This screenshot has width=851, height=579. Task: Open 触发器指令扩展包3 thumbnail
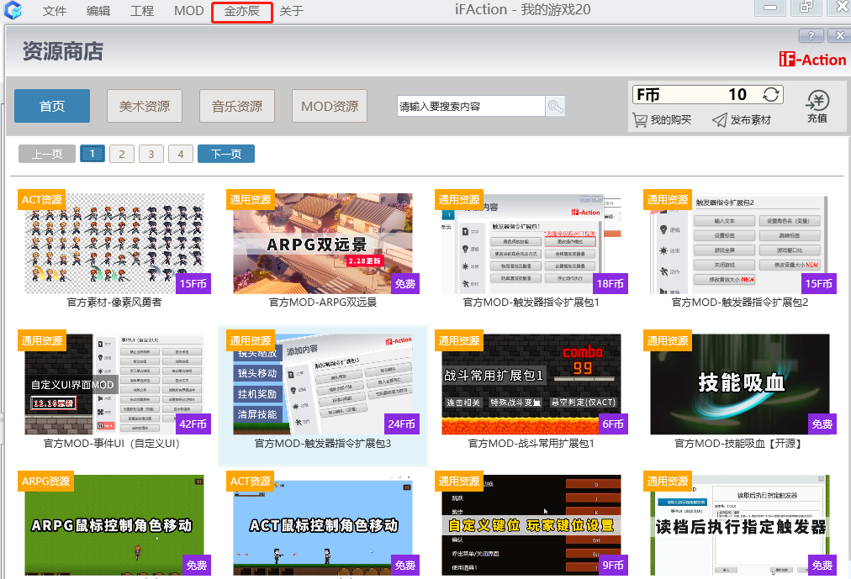point(323,384)
